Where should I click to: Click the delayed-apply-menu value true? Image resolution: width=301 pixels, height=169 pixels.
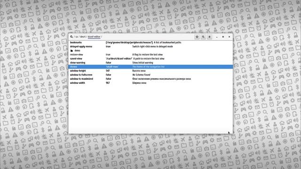[x=108, y=46]
